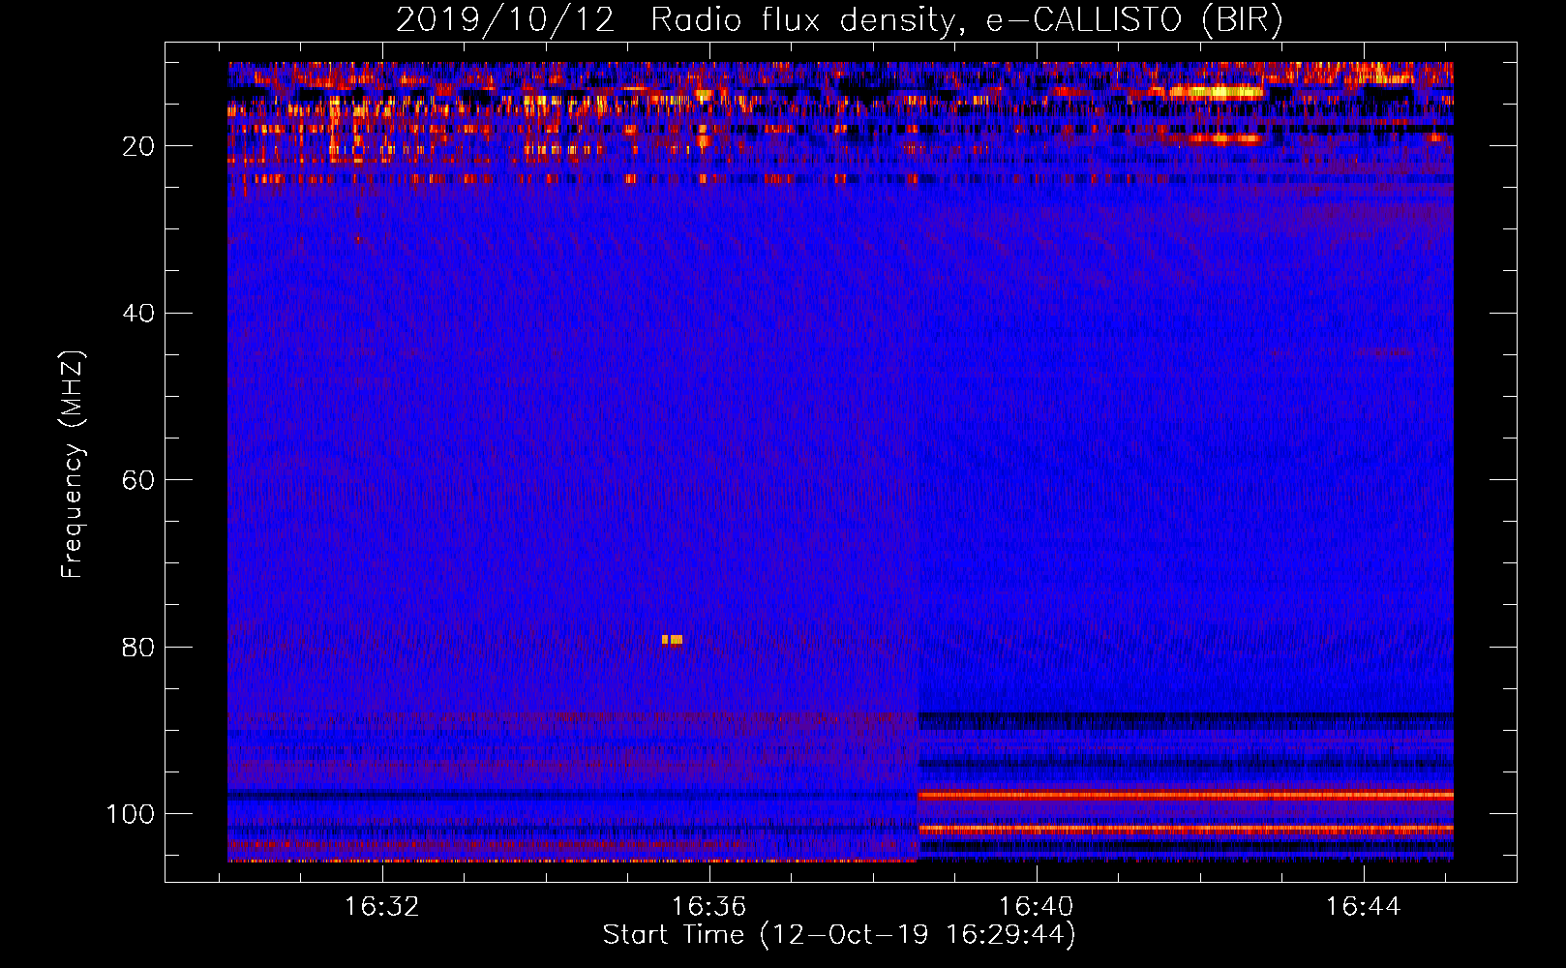Click the 16:32 time tick label

click(382, 906)
